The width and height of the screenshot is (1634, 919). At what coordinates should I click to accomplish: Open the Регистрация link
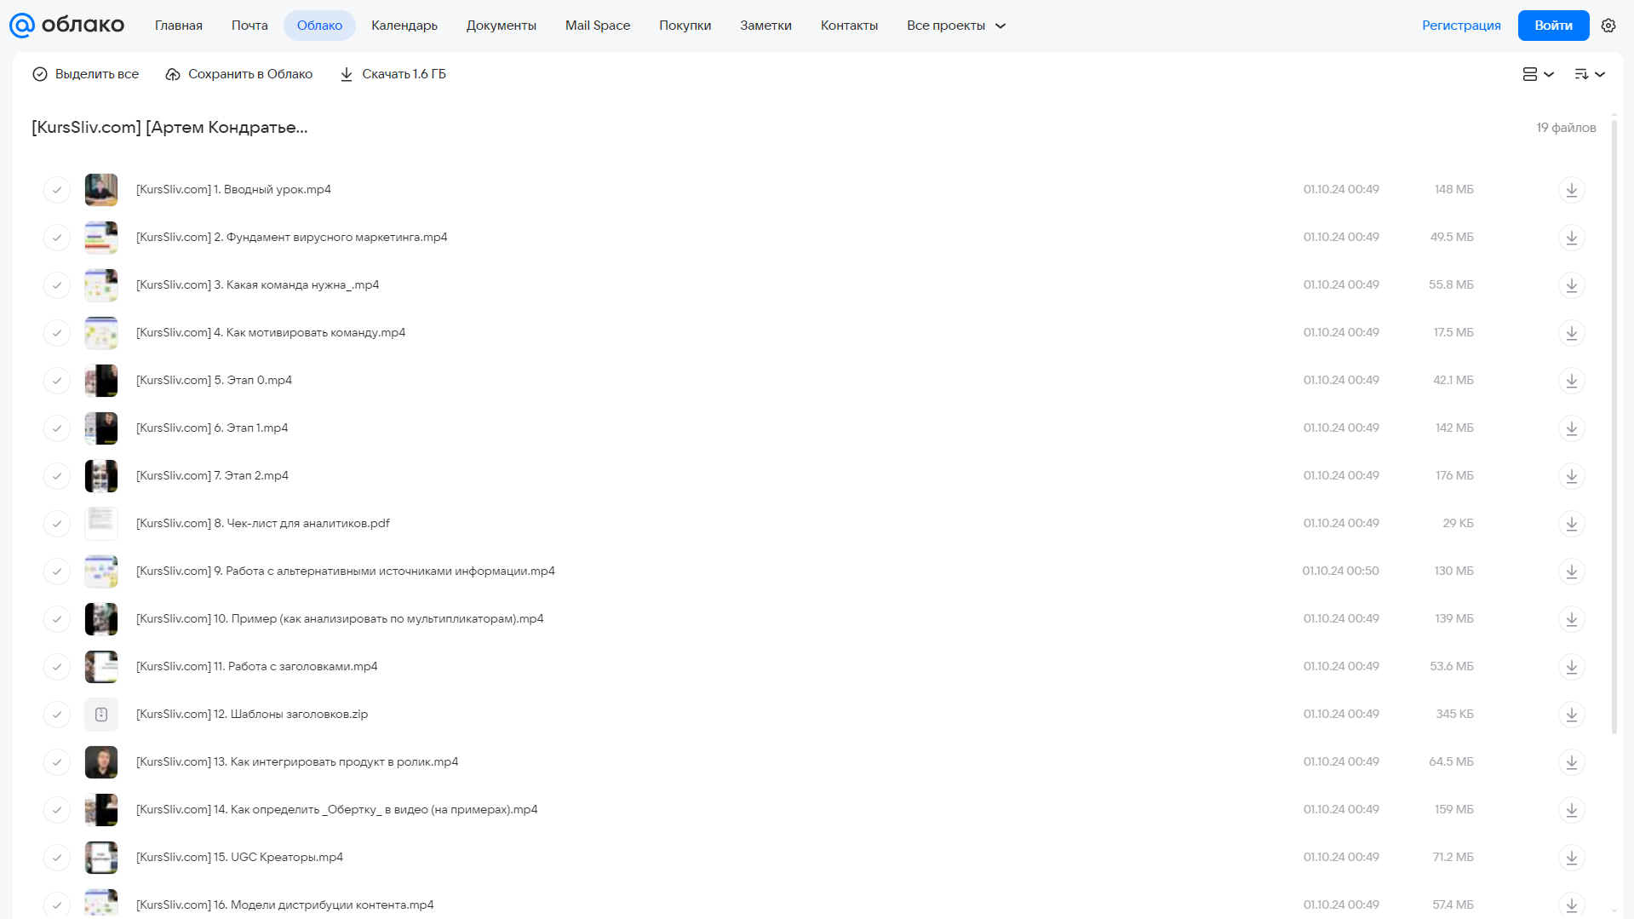(x=1461, y=26)
